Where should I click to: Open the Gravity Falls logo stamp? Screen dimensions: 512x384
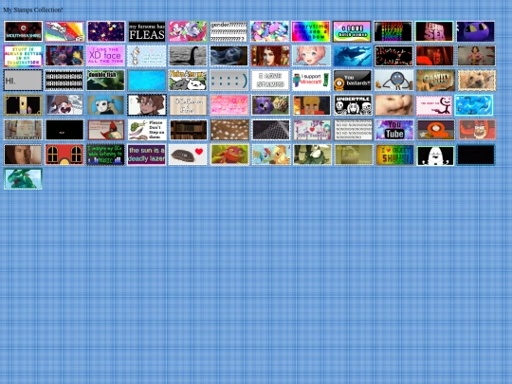(435, 81)
